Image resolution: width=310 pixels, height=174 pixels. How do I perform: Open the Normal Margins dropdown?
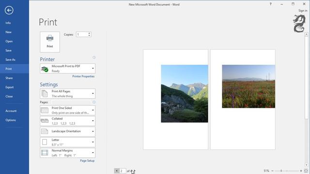coord(68,153)
